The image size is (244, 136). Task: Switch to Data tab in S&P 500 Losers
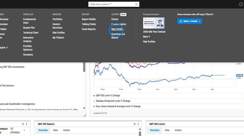tap(167, 130)
